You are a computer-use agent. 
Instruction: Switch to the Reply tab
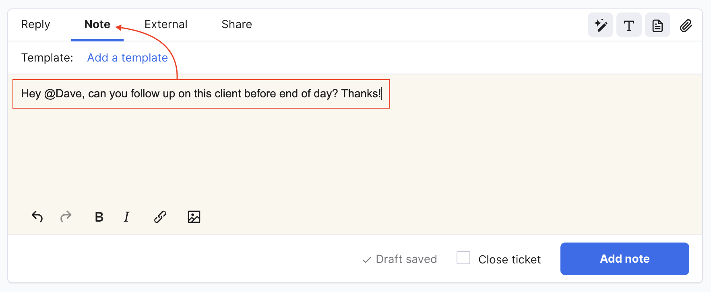(x=35, y=25)
